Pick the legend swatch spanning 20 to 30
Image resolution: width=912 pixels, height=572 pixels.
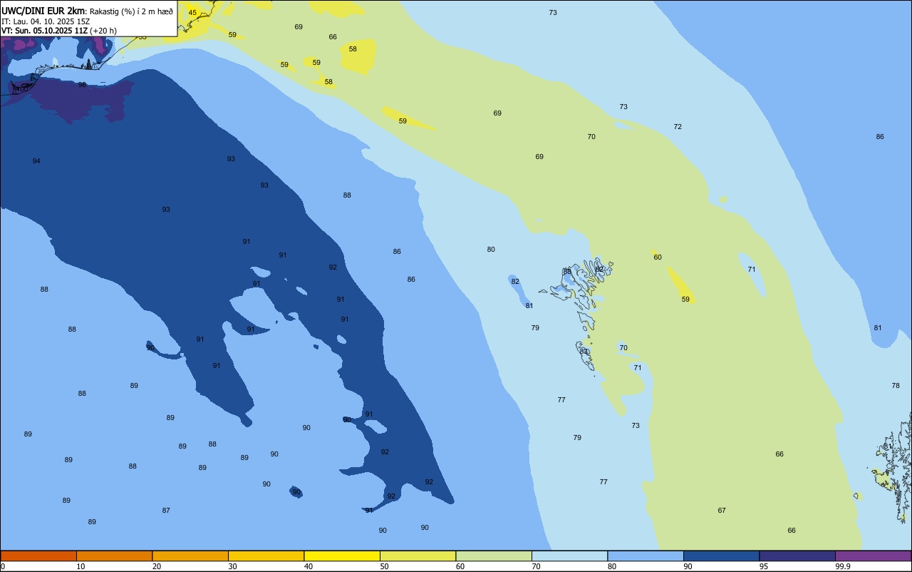coord(190,556)
